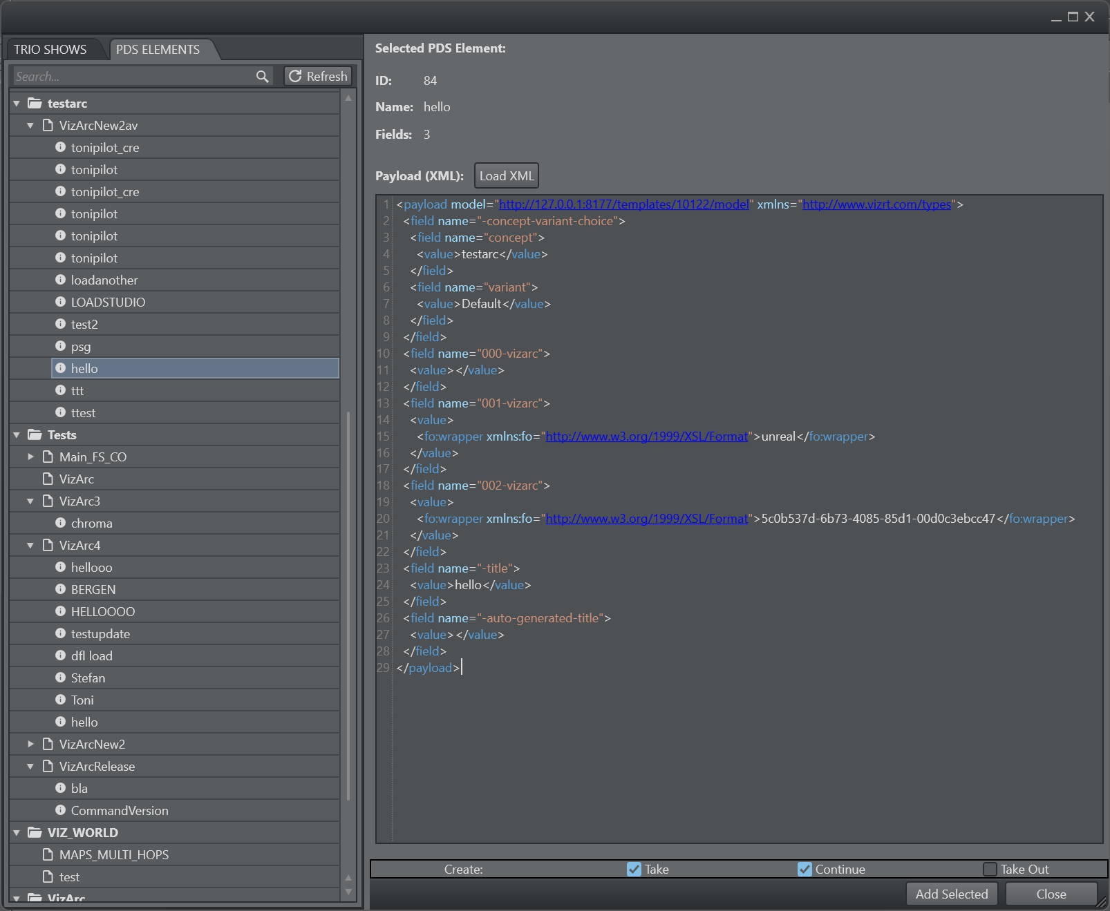Switch to the TRIO SHOWS tab

pos(50,50)
